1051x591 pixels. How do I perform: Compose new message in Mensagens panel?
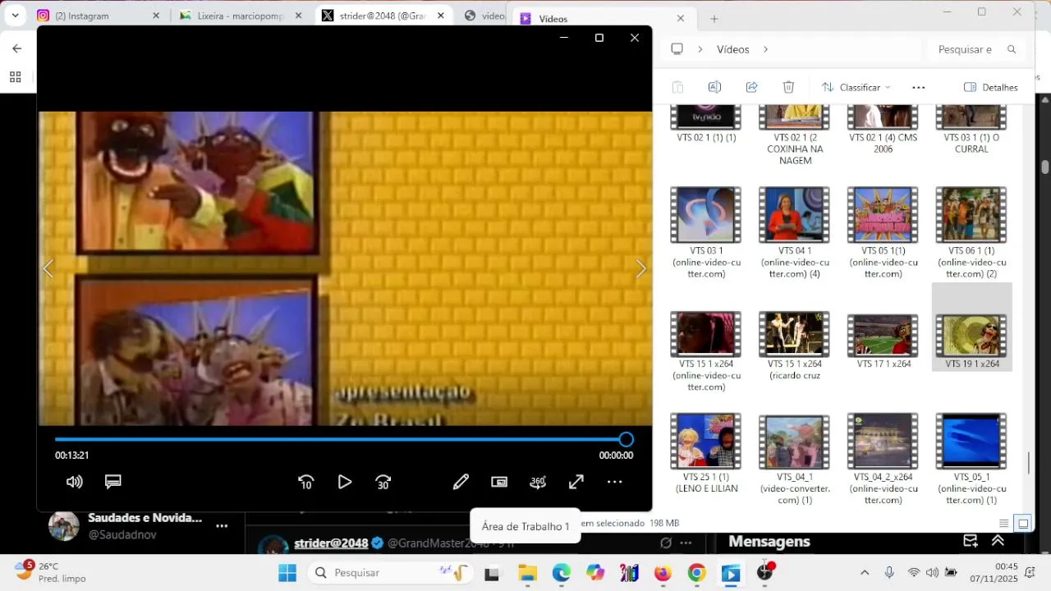[971, 541]
